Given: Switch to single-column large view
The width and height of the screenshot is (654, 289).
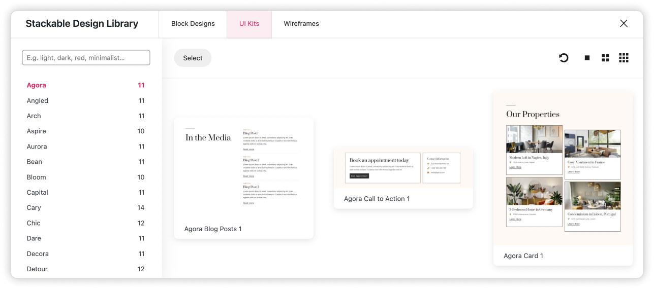Looking at the screenshot, I should tap(587, 58).
